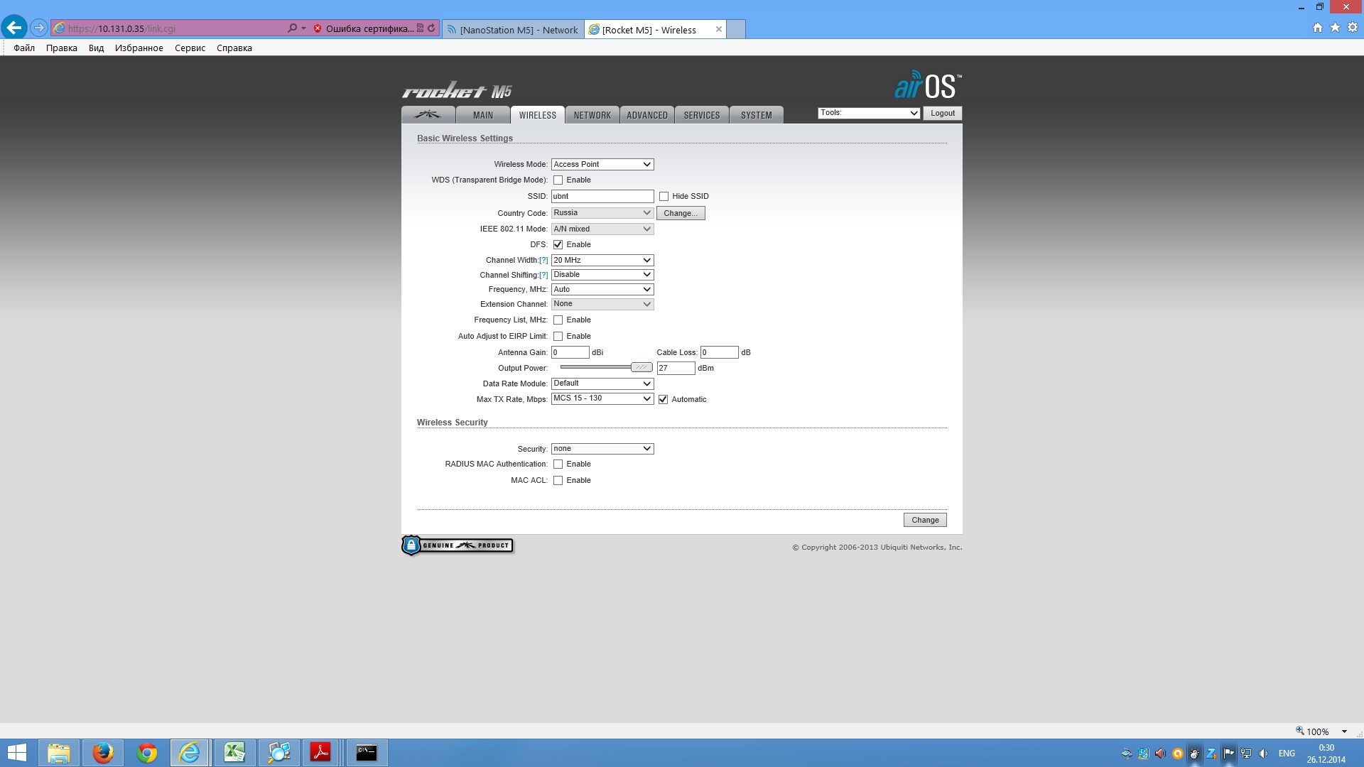
Task: Open Adobe Reader from taskbar
Action: tap(321, 753)
